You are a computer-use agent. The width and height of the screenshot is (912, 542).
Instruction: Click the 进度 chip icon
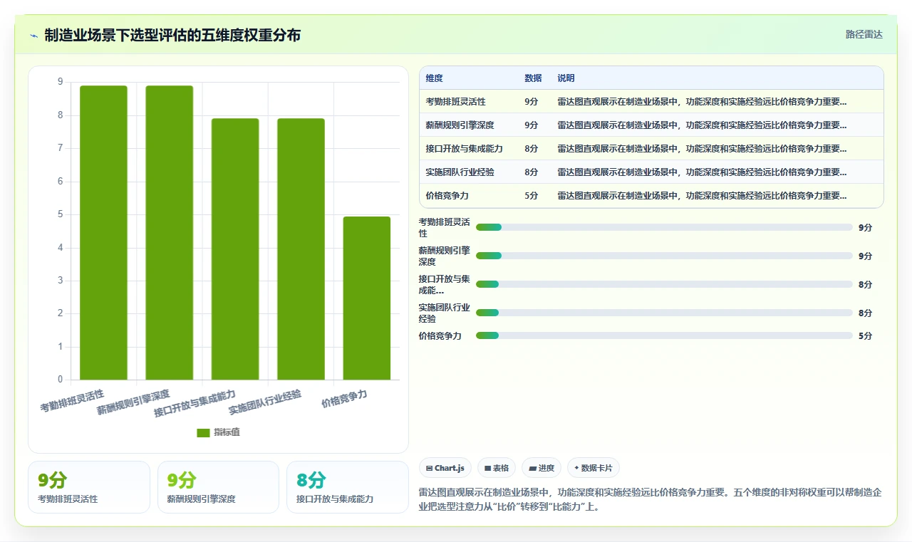pyautogui.click(x=532, y=468)
